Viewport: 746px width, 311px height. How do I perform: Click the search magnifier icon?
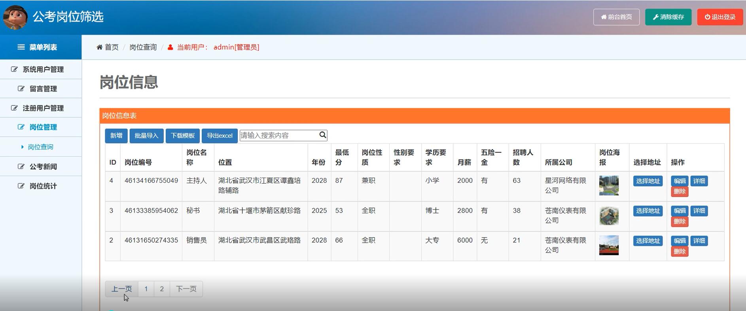(x=323, y=135)
